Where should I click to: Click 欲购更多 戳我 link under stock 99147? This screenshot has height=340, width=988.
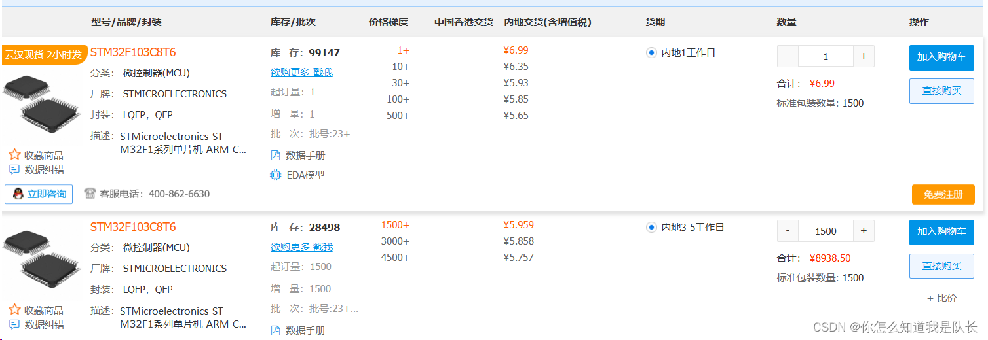click(x=301, y=72)
